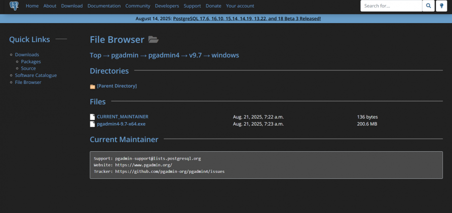Click the Directories section heading
The image size is (452, 213).
[x=109, y=71]
